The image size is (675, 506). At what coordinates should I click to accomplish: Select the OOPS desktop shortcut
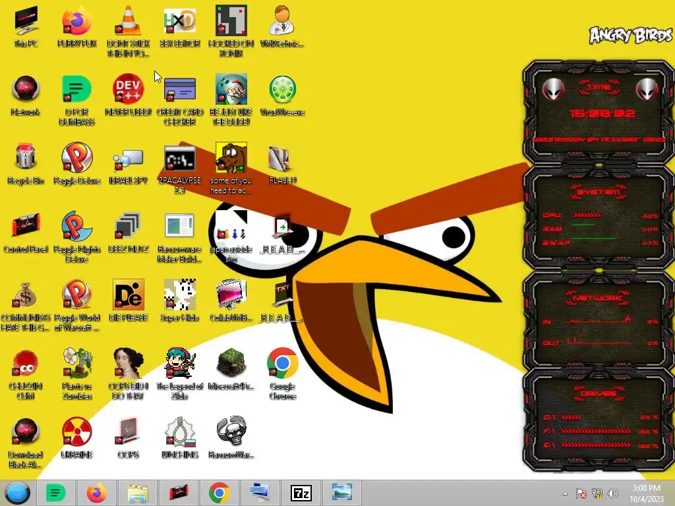click(129, 437)
